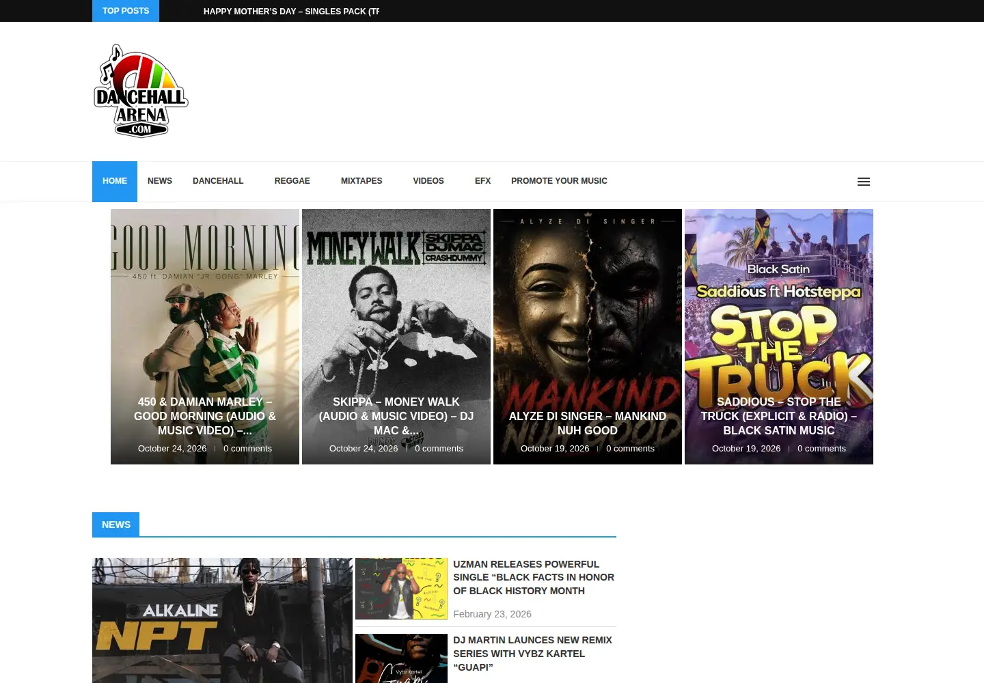Open Uzman Black Facts article thumbnail
Screen dimensions: 984x683
(401, 589)
